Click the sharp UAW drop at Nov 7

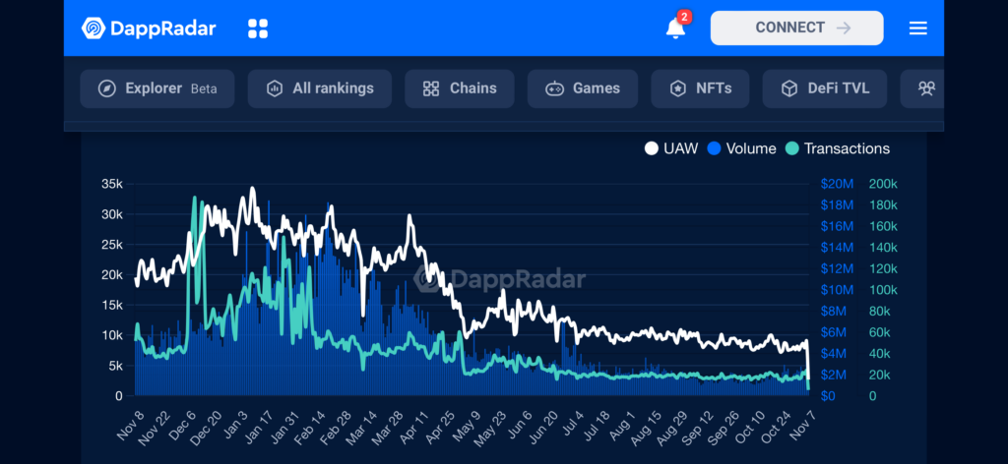coord(808,369)
